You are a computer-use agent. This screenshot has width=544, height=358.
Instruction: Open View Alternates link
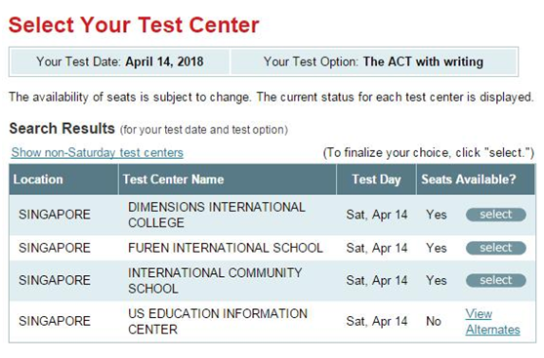(x=492, y=322)
